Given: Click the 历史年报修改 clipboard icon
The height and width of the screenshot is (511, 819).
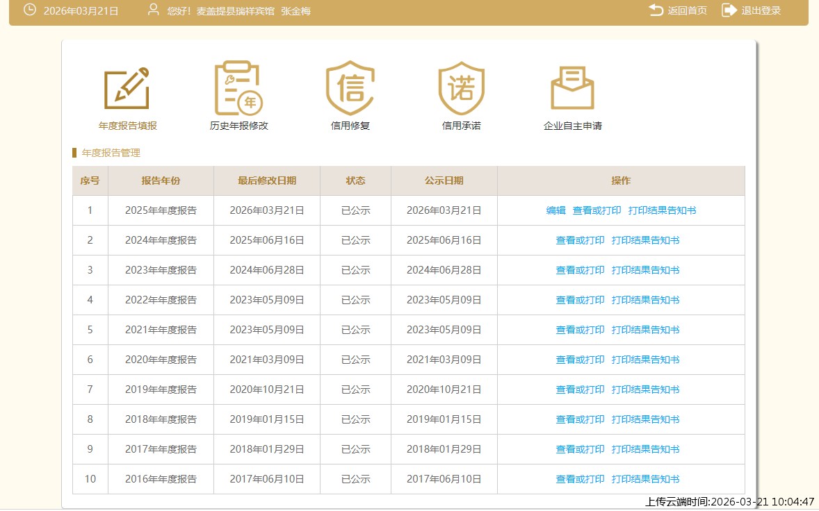Looking at the screenshot, I should [238, 88].
